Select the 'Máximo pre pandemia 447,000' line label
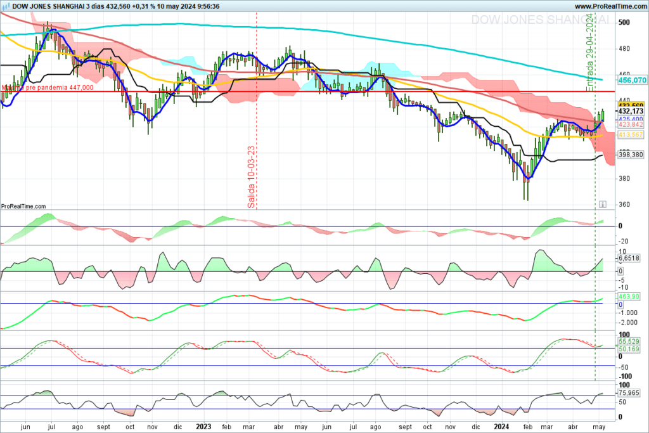The width and height of the screenshot is (649, 433). [x=48, y=87]
